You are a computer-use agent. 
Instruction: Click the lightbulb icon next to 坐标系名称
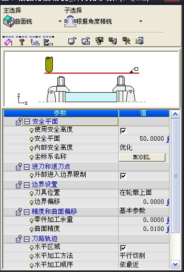31,157
